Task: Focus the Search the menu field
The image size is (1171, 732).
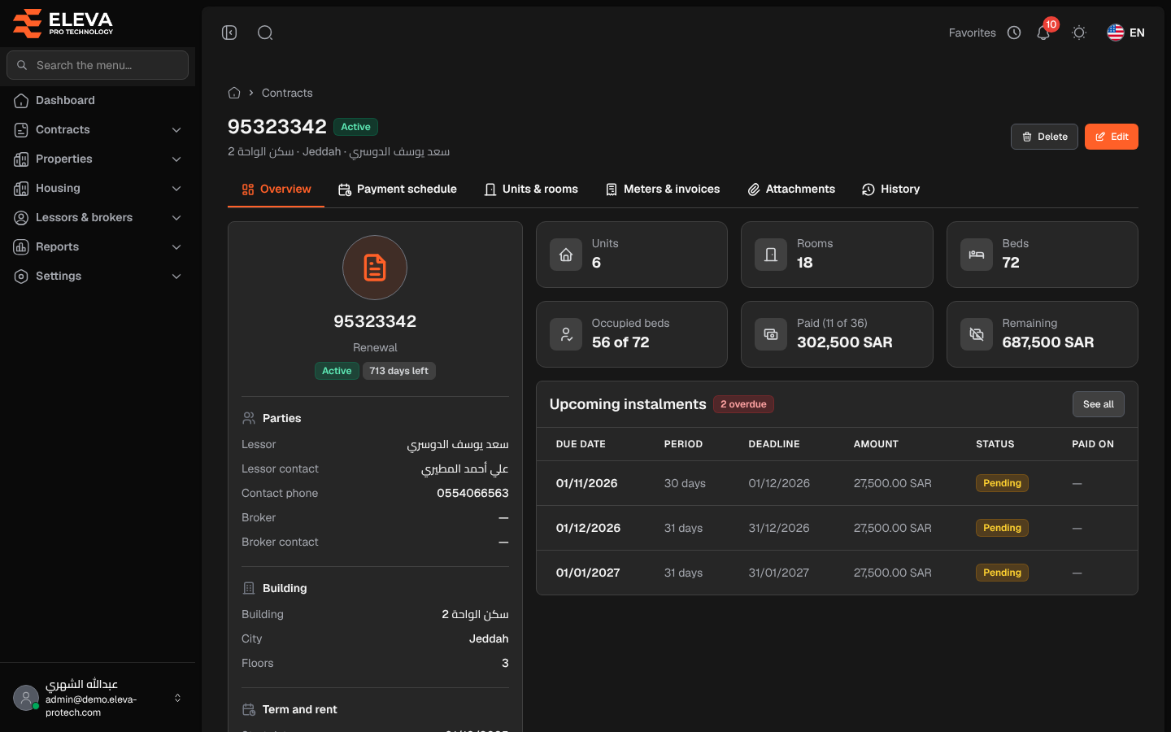Action: 98,65
